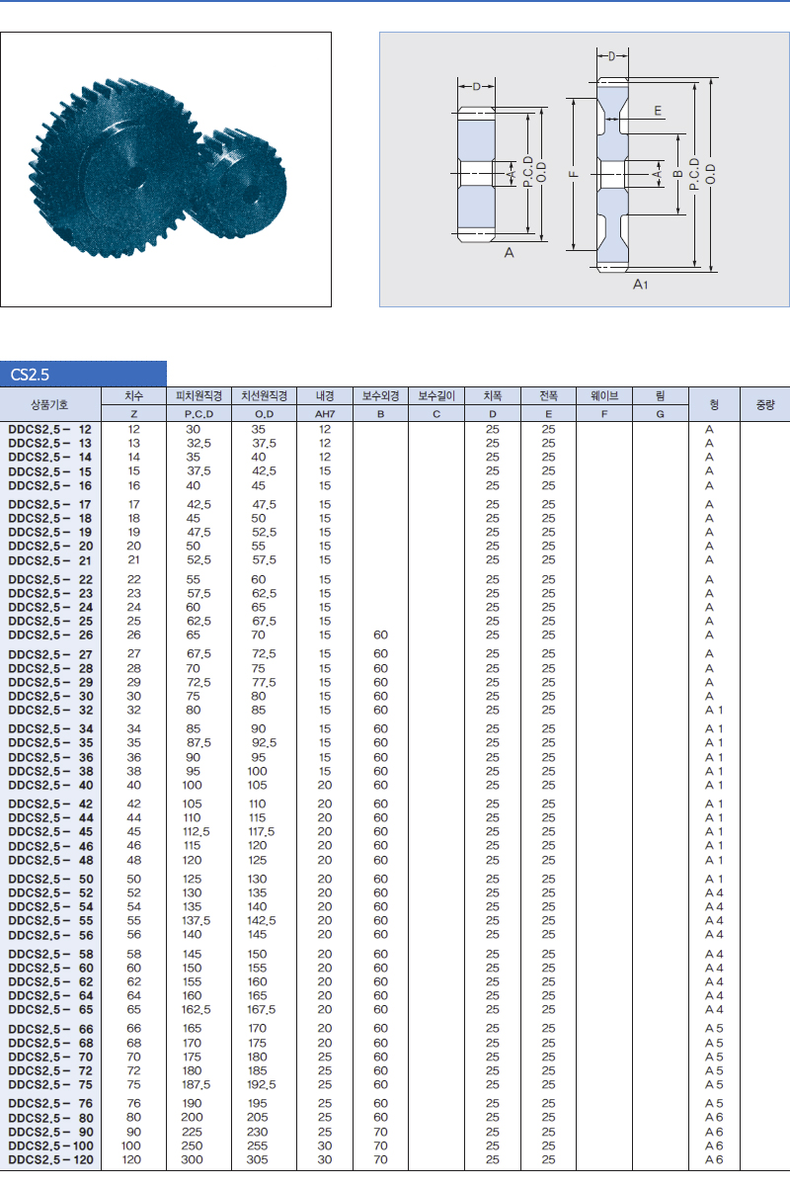Select product code DDCS2.5-75
790x1186 pixels.
click(x=49, y=1084)
